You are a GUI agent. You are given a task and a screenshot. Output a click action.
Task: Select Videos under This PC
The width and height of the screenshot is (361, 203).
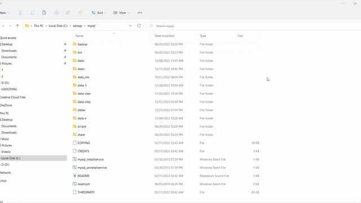pos(6,152)
